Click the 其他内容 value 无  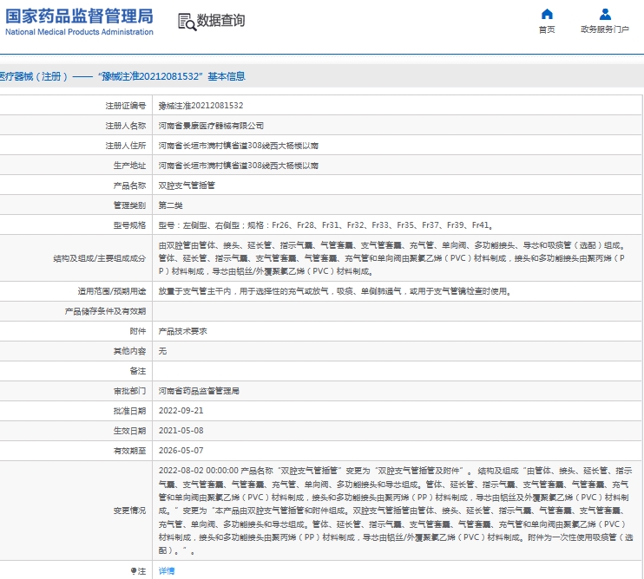click(x=162, y=351)
